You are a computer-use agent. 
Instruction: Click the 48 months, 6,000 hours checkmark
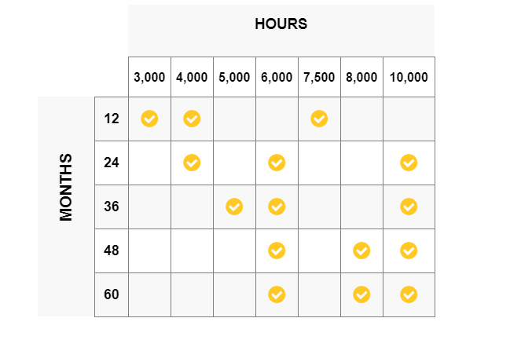(277, 250)
